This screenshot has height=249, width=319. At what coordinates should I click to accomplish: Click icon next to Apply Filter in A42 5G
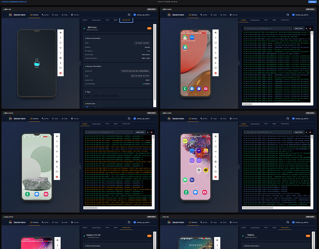[x=307, y=28]
